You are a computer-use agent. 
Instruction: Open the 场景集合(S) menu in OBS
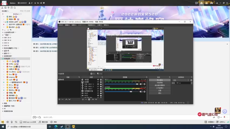91,25
